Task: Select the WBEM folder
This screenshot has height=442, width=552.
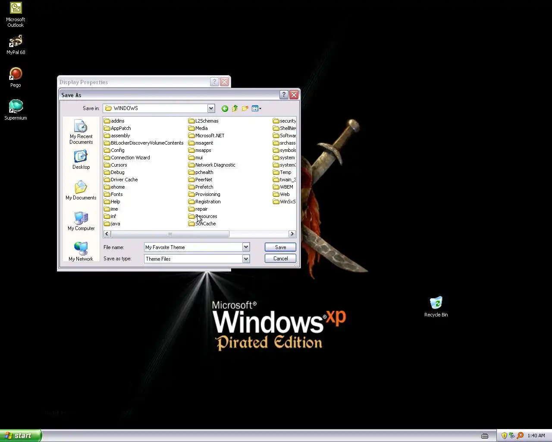Action: pos(283,187)
